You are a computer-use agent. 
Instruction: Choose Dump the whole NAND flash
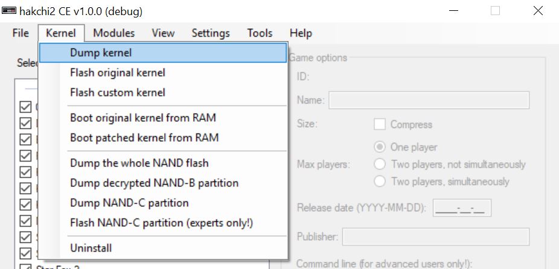click(x=162, y=163)
